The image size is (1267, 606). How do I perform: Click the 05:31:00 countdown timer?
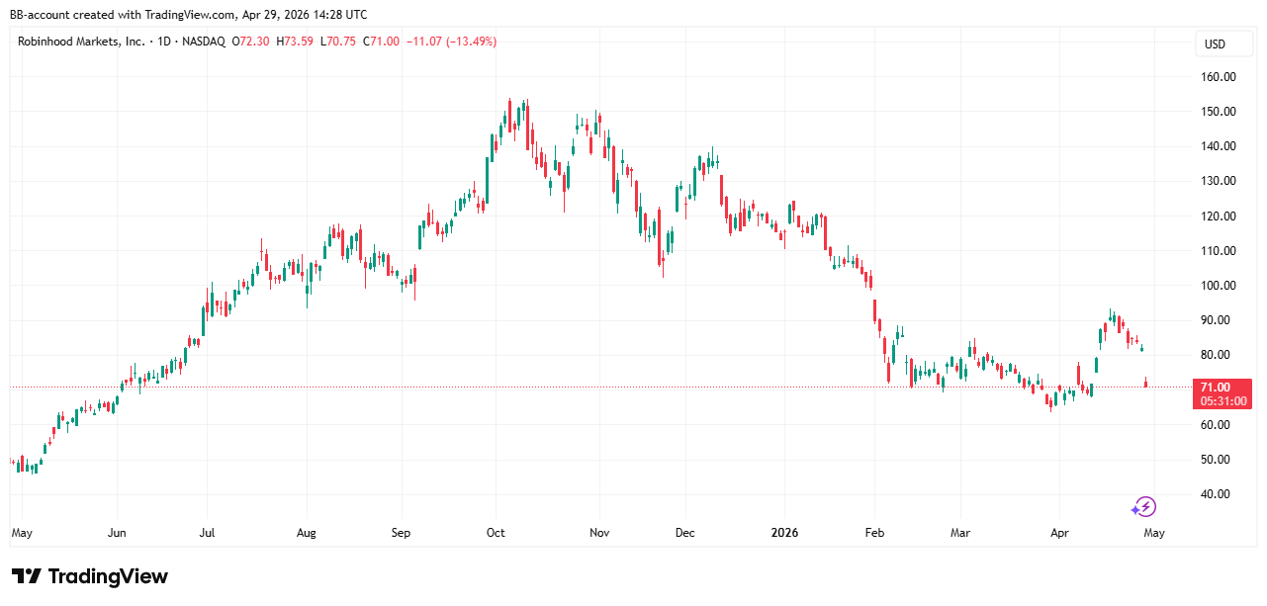coord(1222,401)
